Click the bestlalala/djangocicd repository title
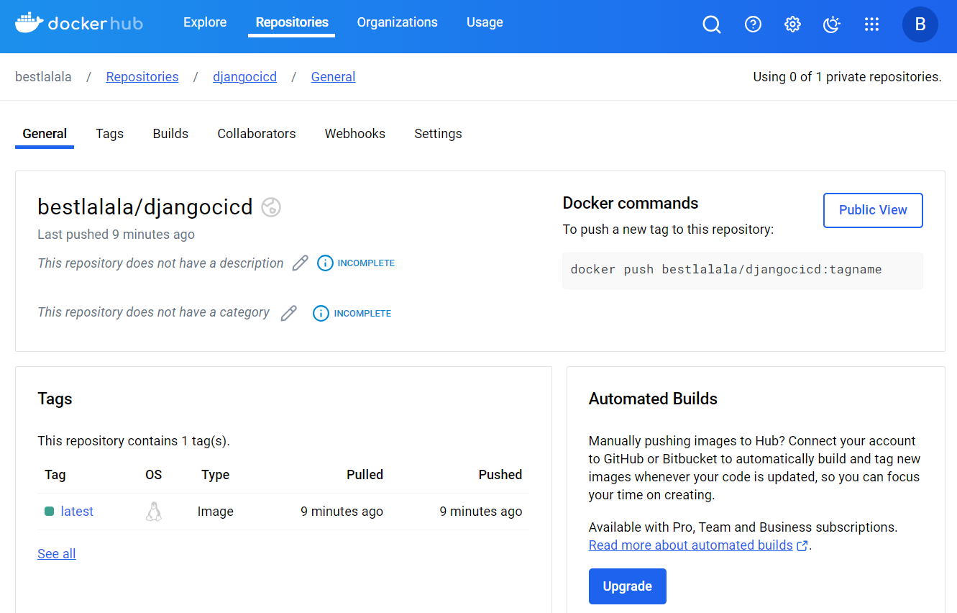 click(x=145, y=207)
